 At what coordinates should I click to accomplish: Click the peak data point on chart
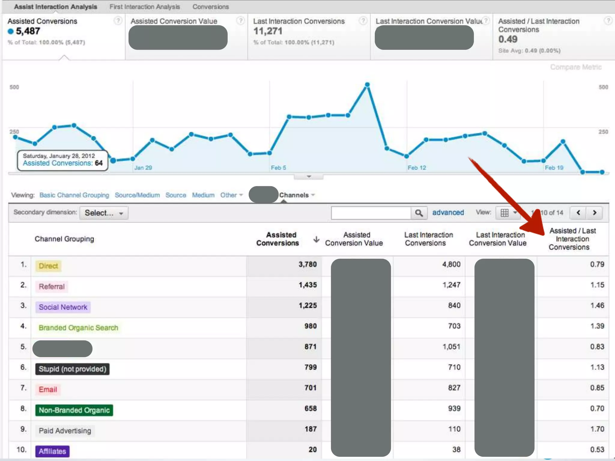[x=367, y=85]
